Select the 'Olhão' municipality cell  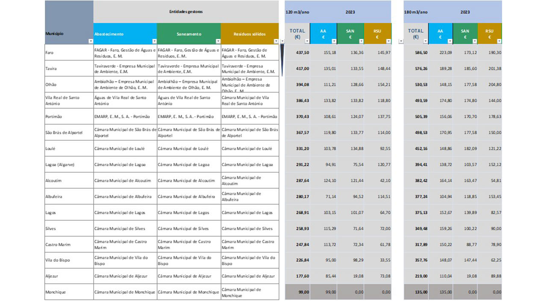pyautogui.click(x=69, y=84)
